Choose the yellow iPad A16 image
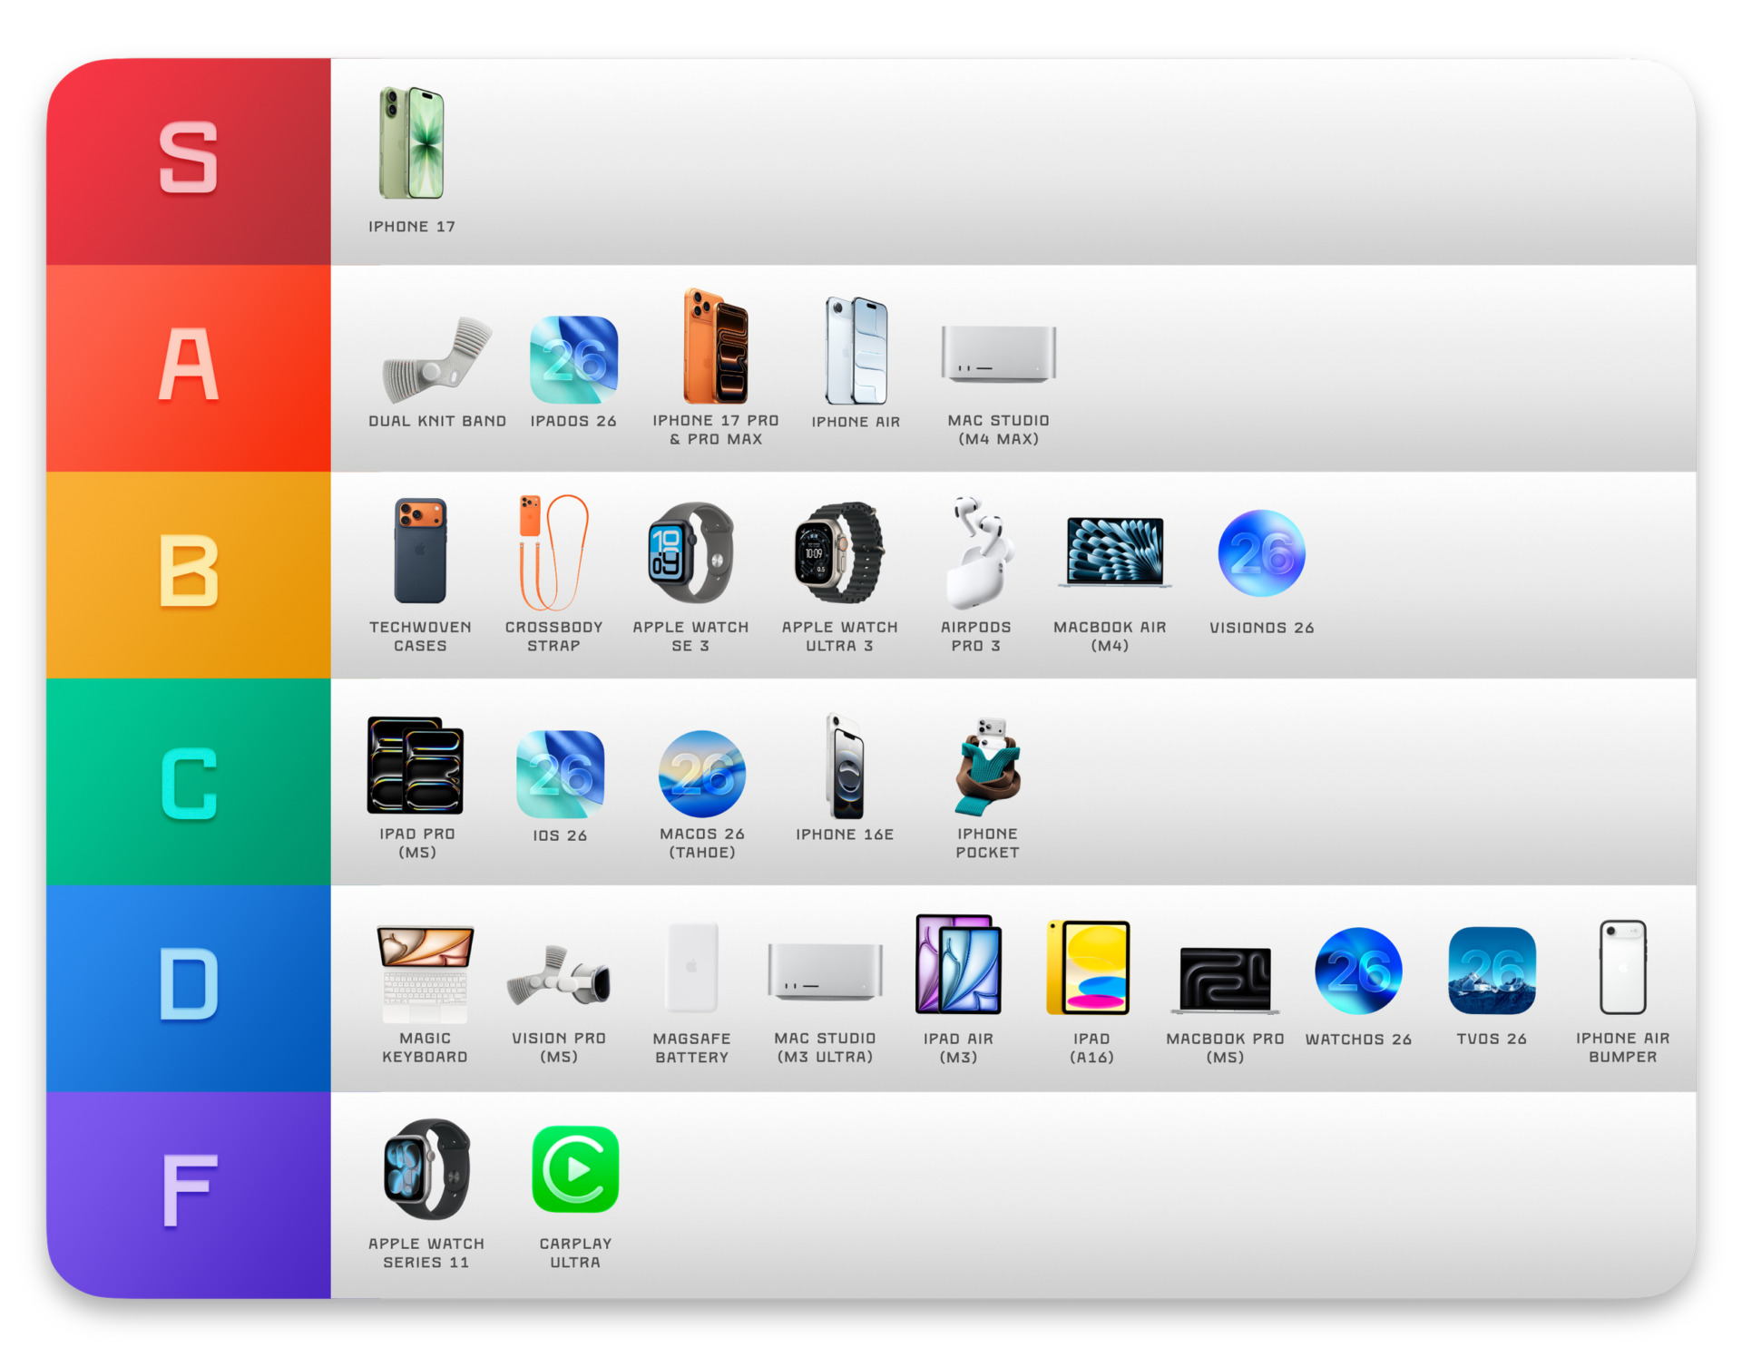 coord(1089,967)
